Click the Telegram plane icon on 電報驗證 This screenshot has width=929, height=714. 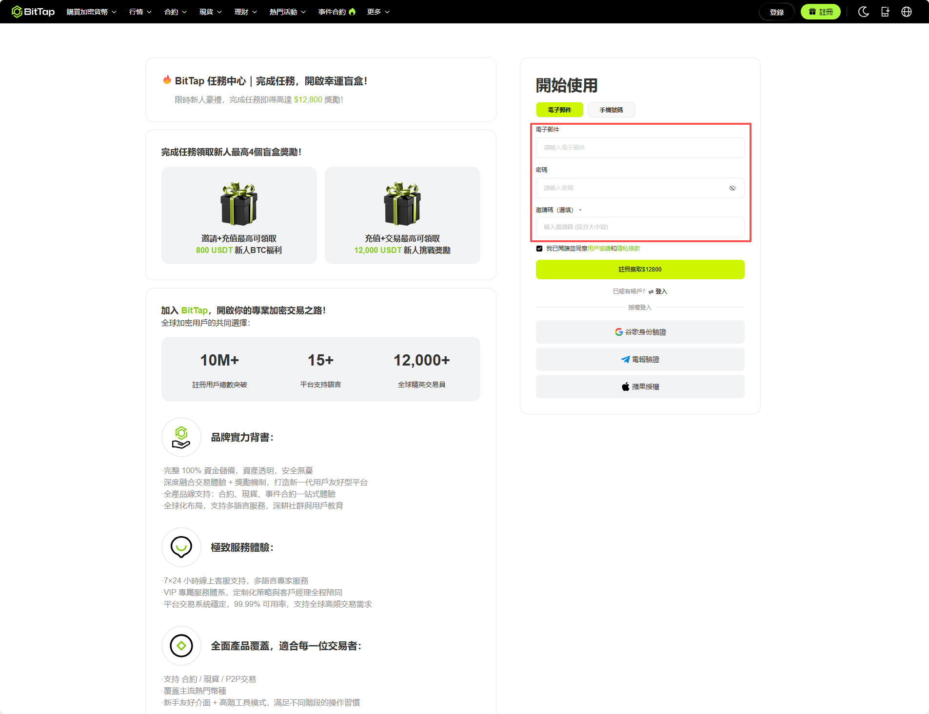click(625, 359)
